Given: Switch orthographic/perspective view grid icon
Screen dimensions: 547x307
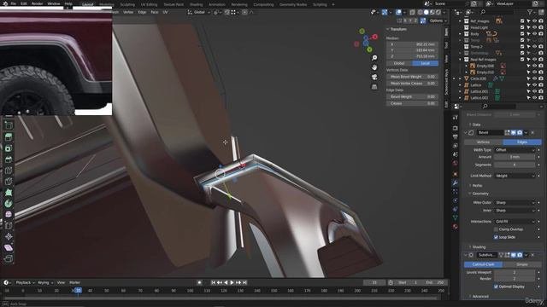Looking at the screenshot, I should pos(374,87).
